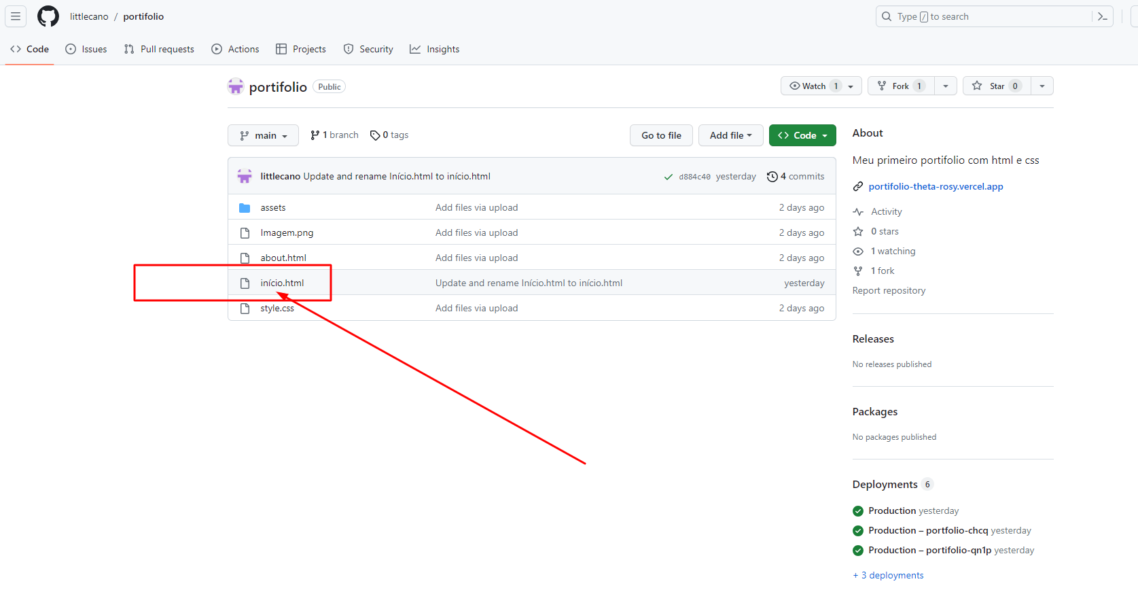Click the Activity link in About
Screen dimensions: 1138x590
887,211
